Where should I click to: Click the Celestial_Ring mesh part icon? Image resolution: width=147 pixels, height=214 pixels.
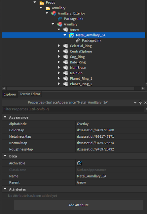pos(66,46)
